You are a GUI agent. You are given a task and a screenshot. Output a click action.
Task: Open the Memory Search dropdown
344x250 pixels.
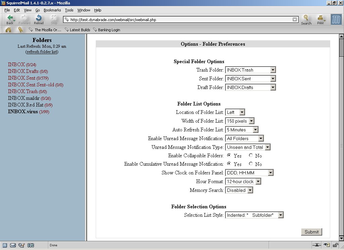click(239, 190)
